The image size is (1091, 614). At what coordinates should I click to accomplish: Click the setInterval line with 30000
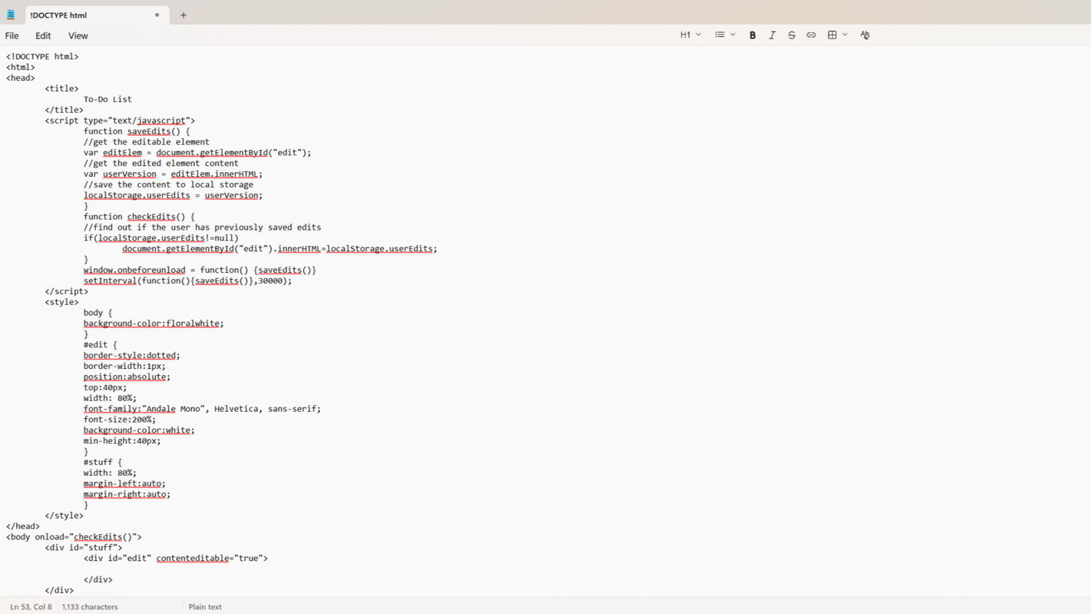click(x=188, y=281)
